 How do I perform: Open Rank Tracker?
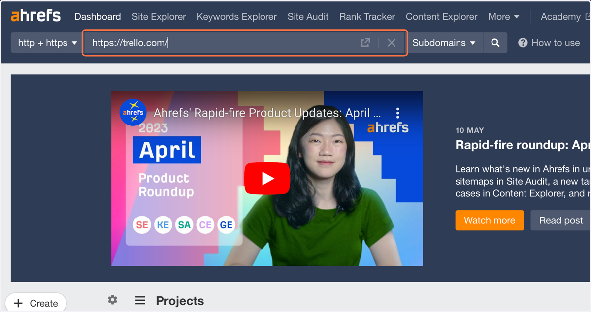(367, 17)
